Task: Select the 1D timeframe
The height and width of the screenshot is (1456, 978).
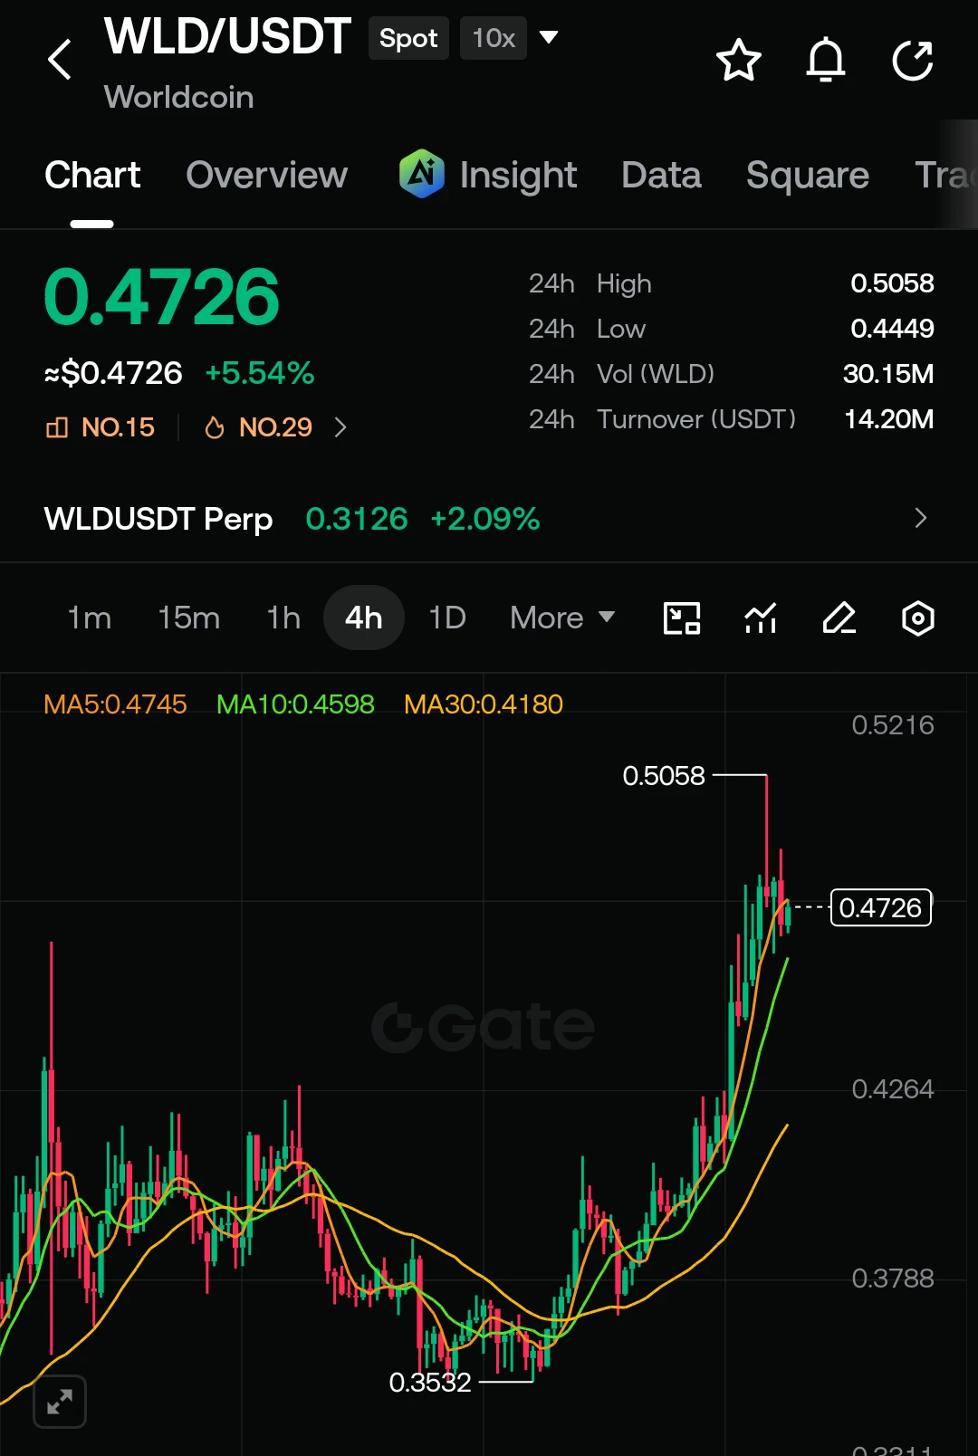Action: coord(447,618)
